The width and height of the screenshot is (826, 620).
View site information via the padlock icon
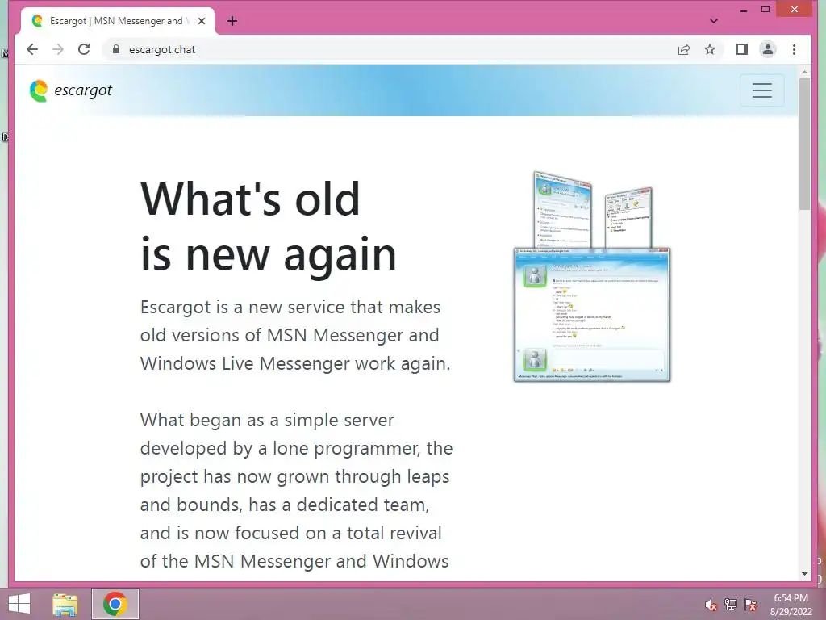[x=116, y=49]
